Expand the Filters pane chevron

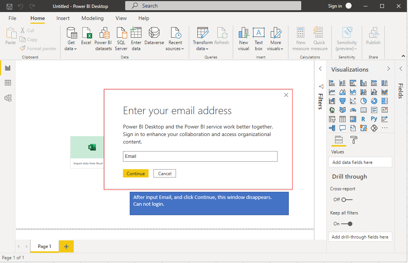tap(320, 69)
